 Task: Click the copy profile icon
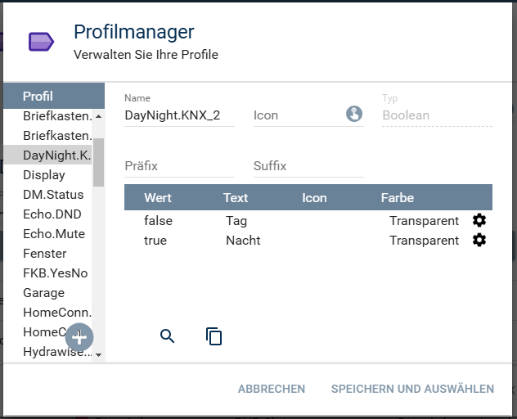[214, 336]
